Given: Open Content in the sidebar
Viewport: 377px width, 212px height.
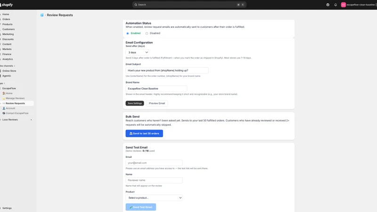Looking at the screenshot, I should [x=7, y=44].
